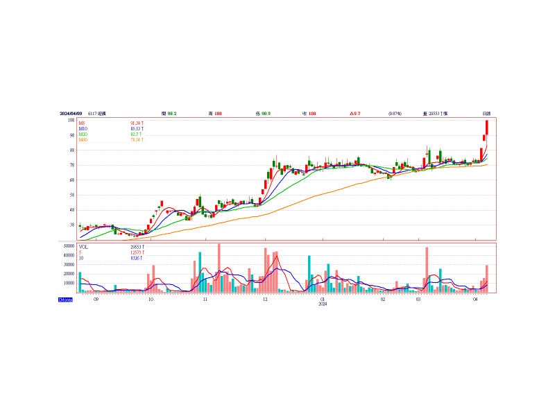Click the 03 month marker on time axis
This screenshot has width=555, height=416.
pyautogui.click(x=418, y=300)
